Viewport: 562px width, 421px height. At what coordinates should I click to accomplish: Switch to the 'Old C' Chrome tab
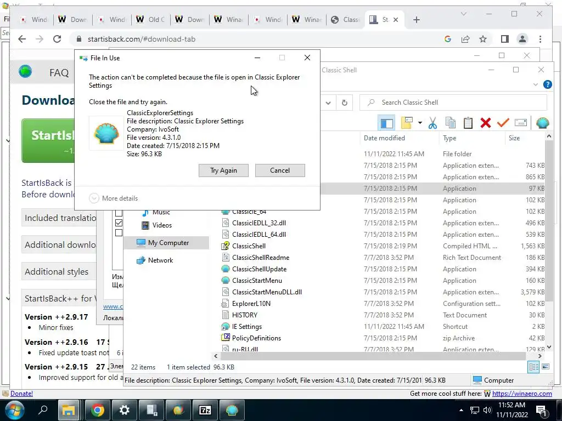[151, 20]
